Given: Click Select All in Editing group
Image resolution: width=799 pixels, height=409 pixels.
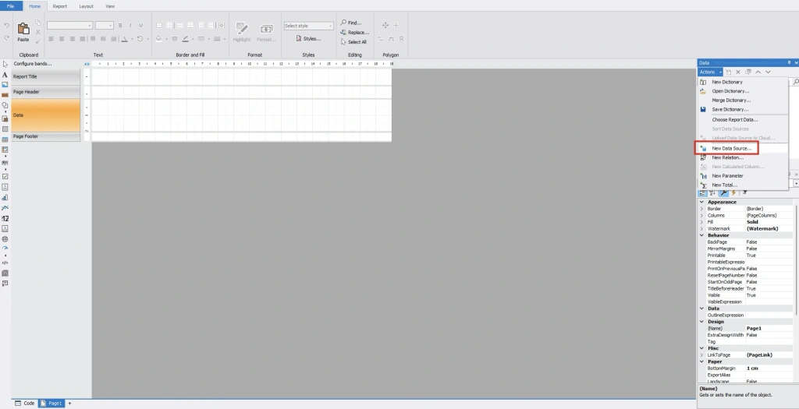Looking at the screenshot, I should (353, 42).
